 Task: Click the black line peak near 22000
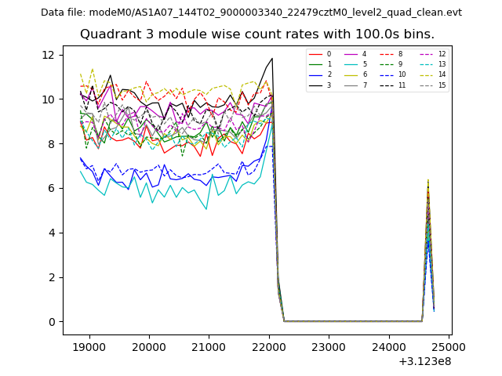(272, 59)
